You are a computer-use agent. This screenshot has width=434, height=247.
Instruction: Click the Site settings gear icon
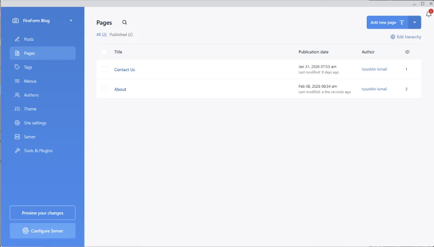pyautogui.click(x=17, y=123)
